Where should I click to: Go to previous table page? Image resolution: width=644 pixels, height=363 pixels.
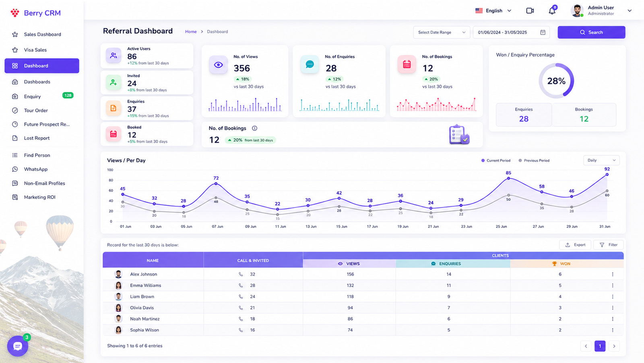tap(586, 346)
